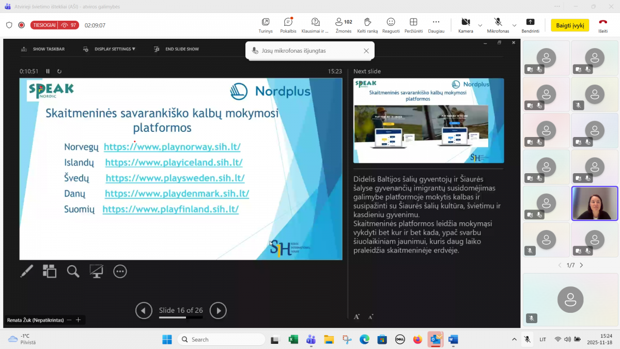
Task: Click the Bendrinti share screen icon
Action: tap(530, 24)
